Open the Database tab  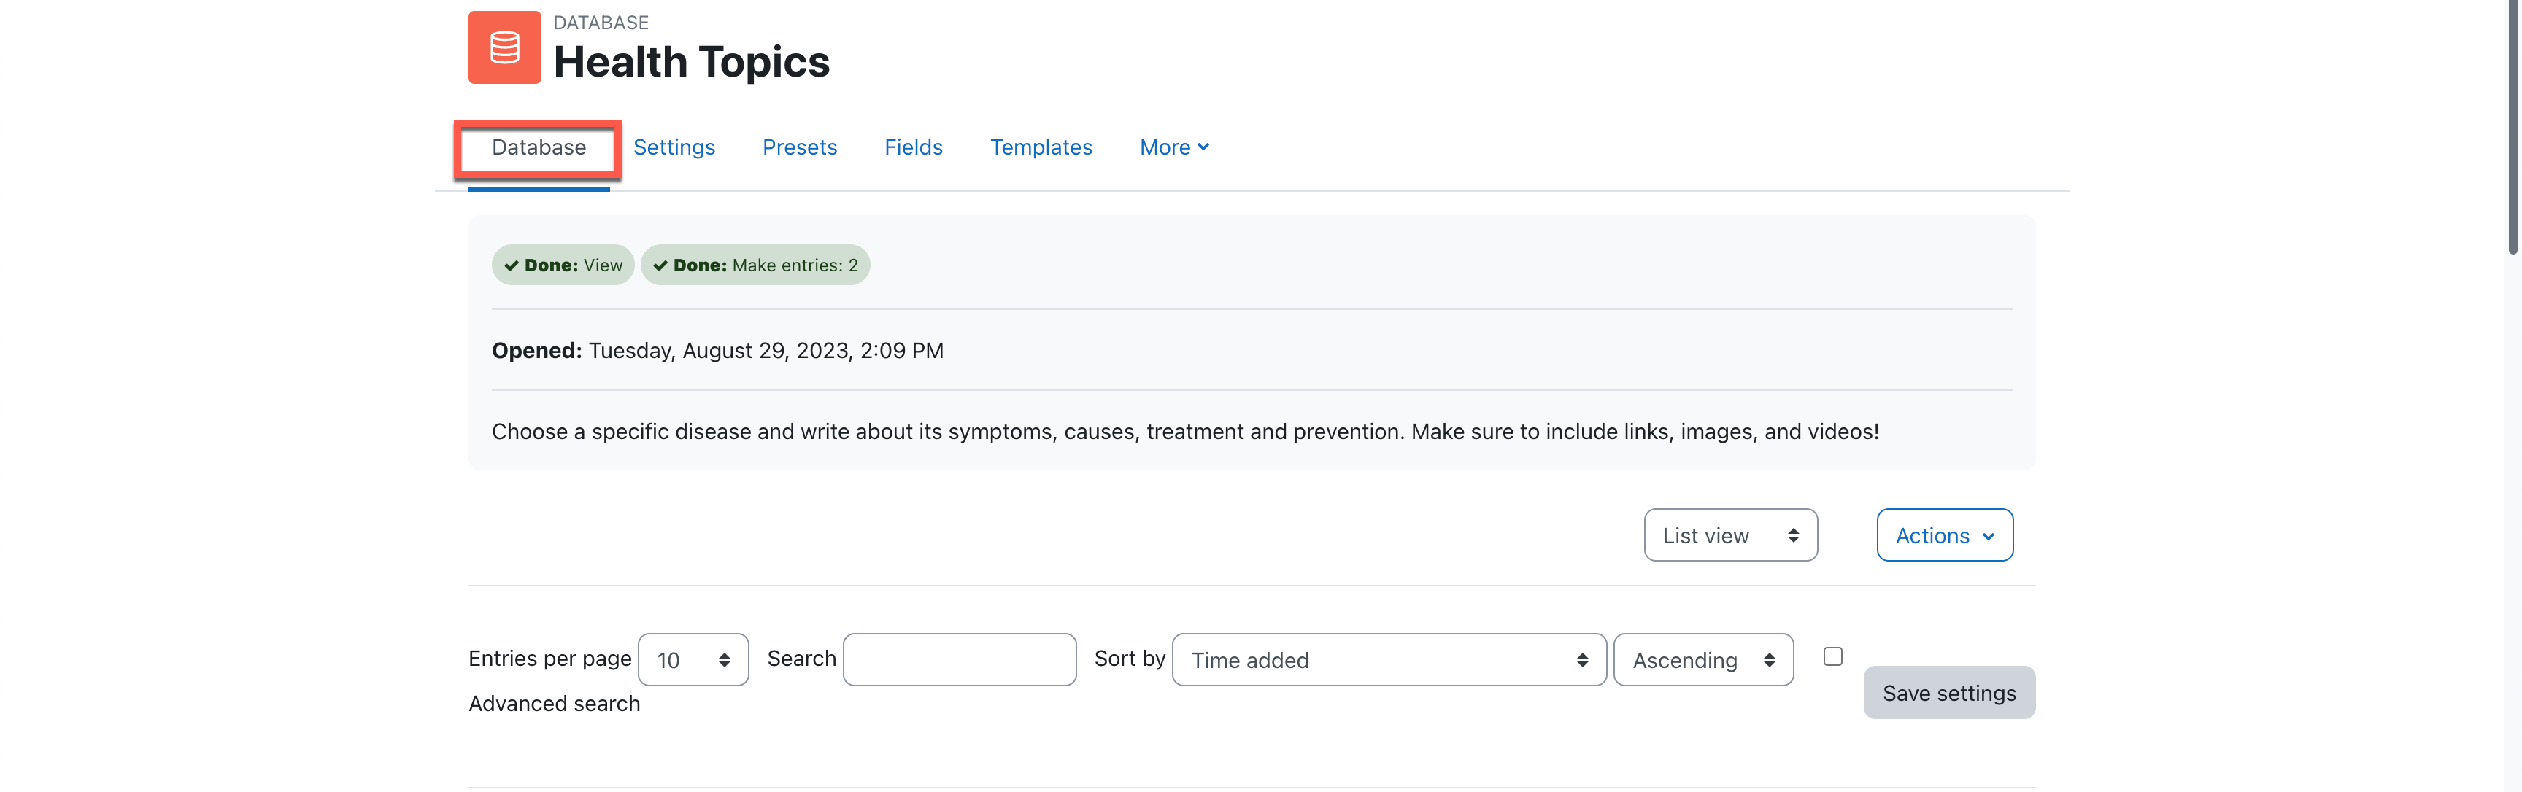tap(539, 147)
